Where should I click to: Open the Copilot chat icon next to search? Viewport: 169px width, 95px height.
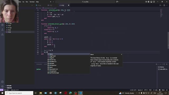click(x=117, y=2)
